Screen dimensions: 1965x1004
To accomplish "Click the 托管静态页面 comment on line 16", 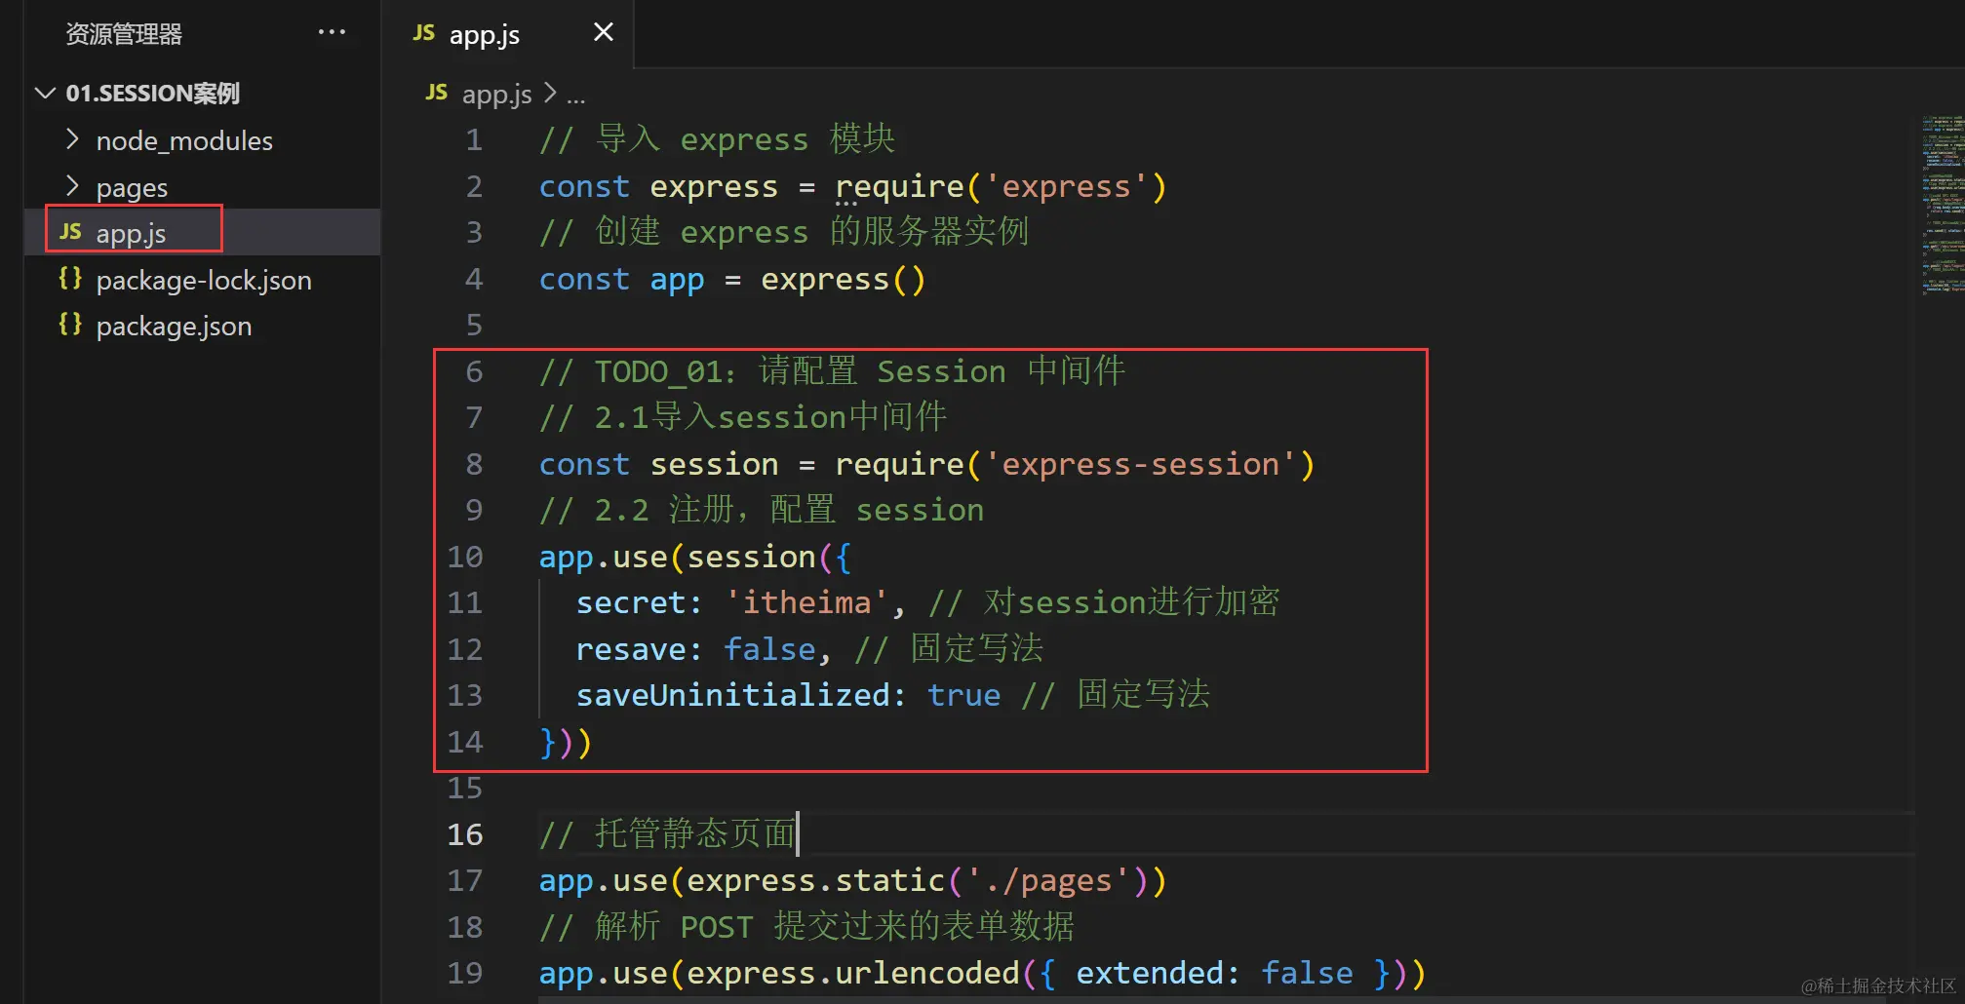I will tap(667, 834).
